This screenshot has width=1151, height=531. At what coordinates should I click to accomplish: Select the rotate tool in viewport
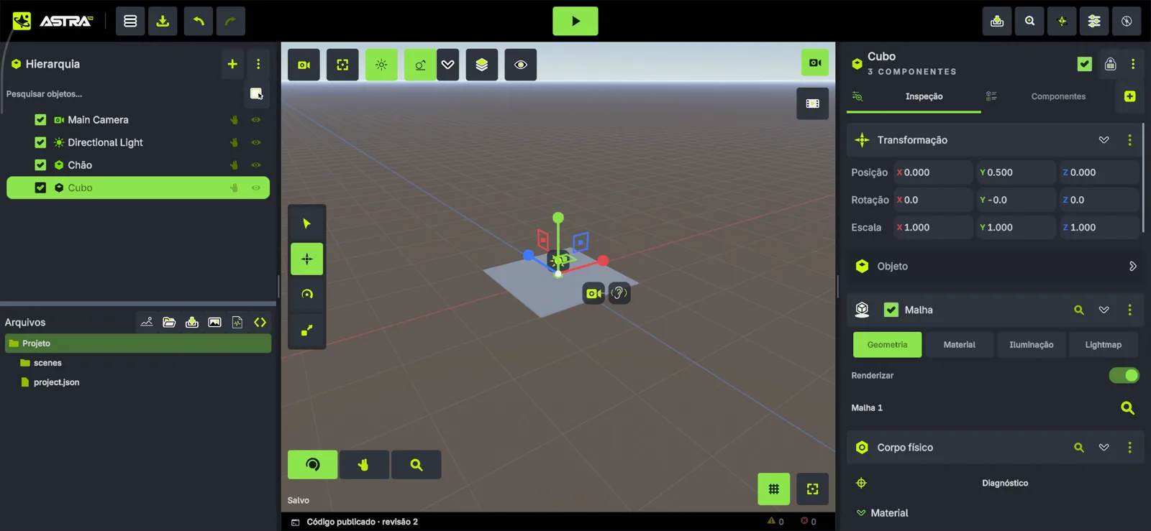pos(307,294)
